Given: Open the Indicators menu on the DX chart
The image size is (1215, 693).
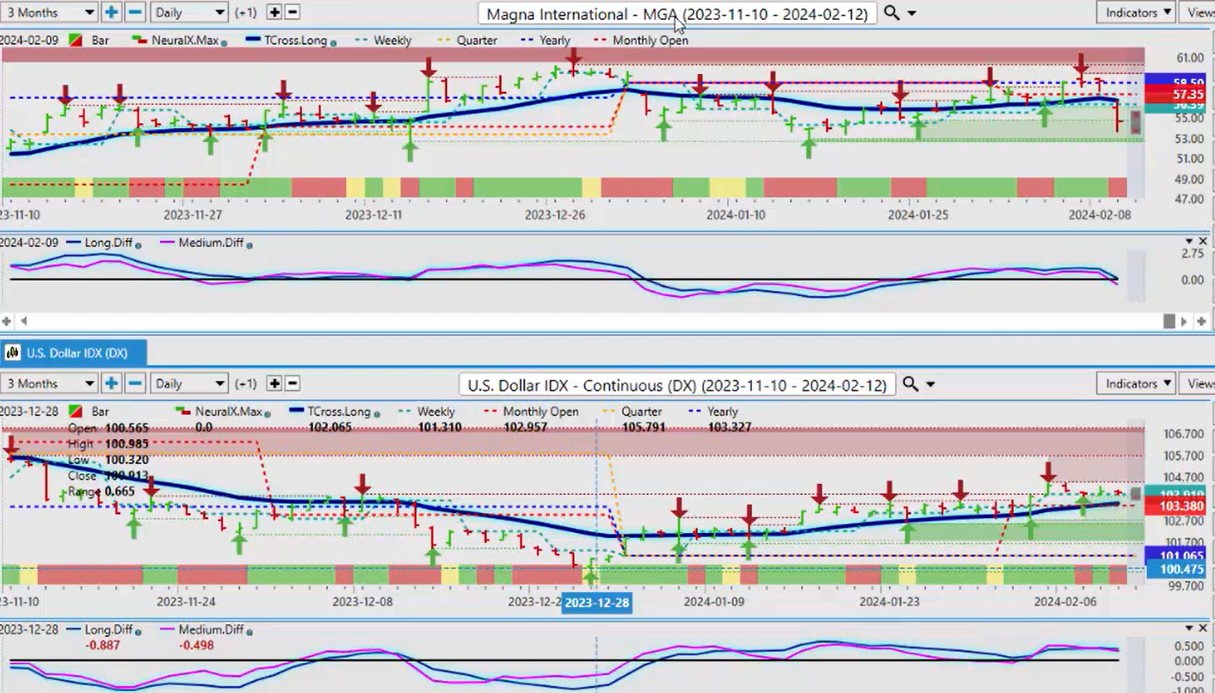Looking at the screenshot, I should pos(1136,383).
